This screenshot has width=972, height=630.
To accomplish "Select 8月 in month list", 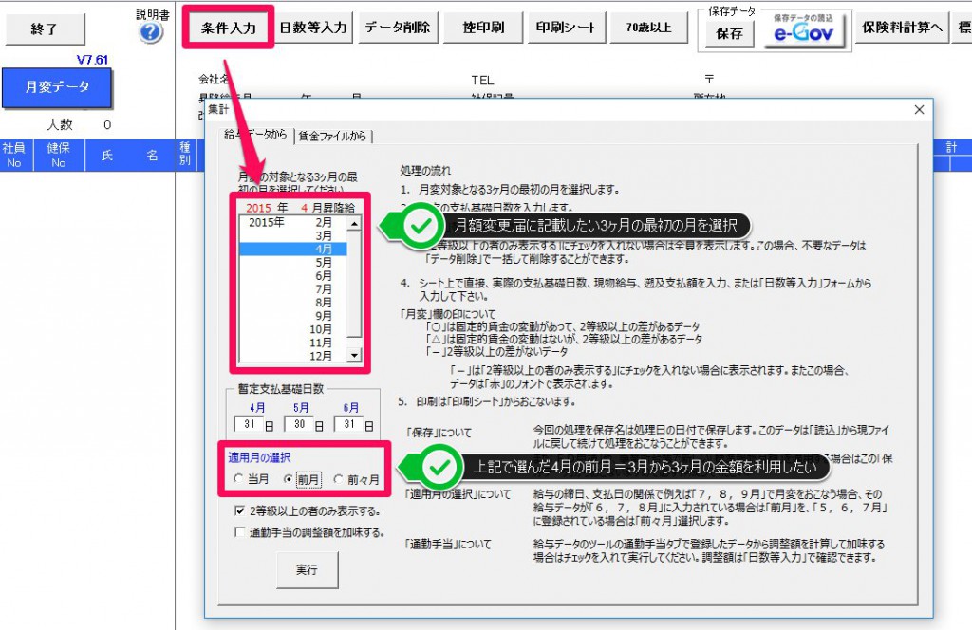I will pyautogui.click(x=292, y=303).
